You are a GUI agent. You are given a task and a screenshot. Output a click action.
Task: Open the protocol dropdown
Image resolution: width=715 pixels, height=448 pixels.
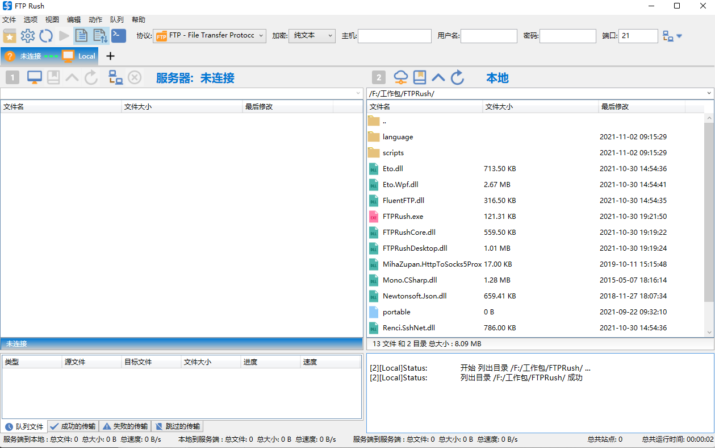pyautogui.click(x=210, y=36)
